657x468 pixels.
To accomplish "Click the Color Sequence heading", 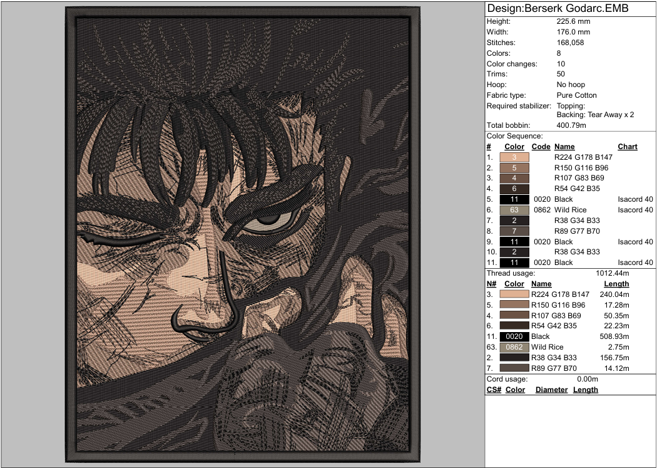I will click(x=514, y=137).
